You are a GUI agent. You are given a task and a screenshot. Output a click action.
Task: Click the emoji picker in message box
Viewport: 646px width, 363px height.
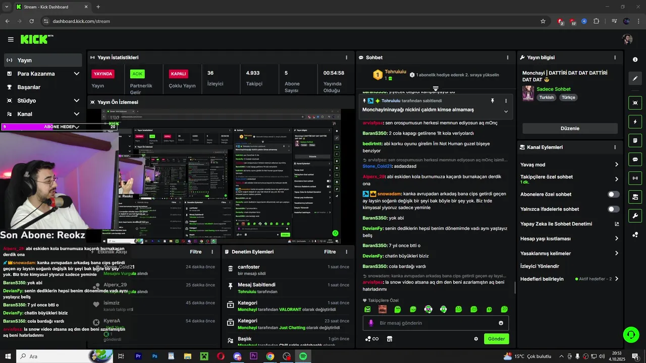[x=501, y=323]
